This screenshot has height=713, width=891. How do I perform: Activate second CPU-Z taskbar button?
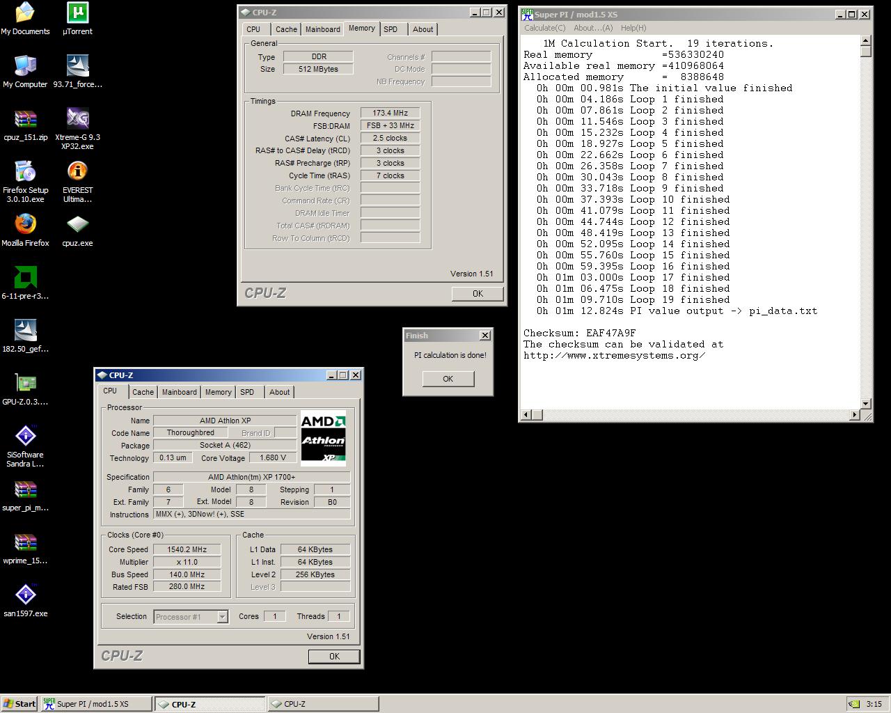coord(323,704)
